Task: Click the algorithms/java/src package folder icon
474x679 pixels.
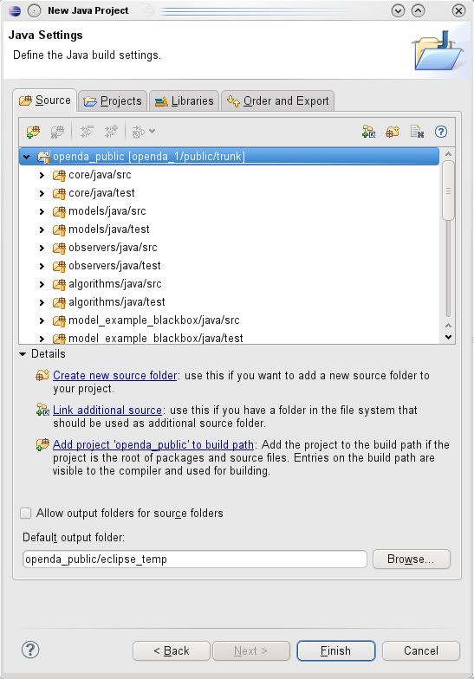Action: pyautogui.click(x=59, y=284)
